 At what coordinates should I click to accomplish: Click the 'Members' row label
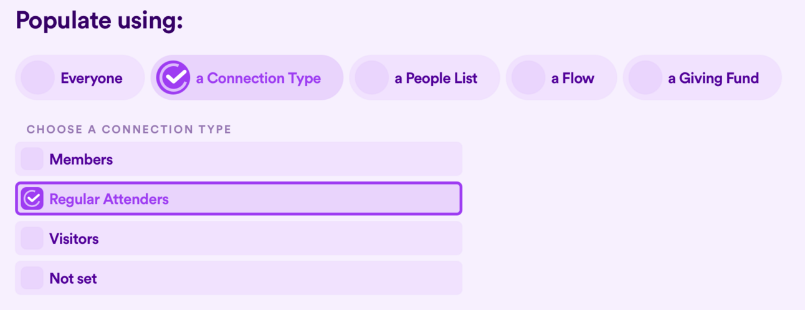(x=82, y=160)
